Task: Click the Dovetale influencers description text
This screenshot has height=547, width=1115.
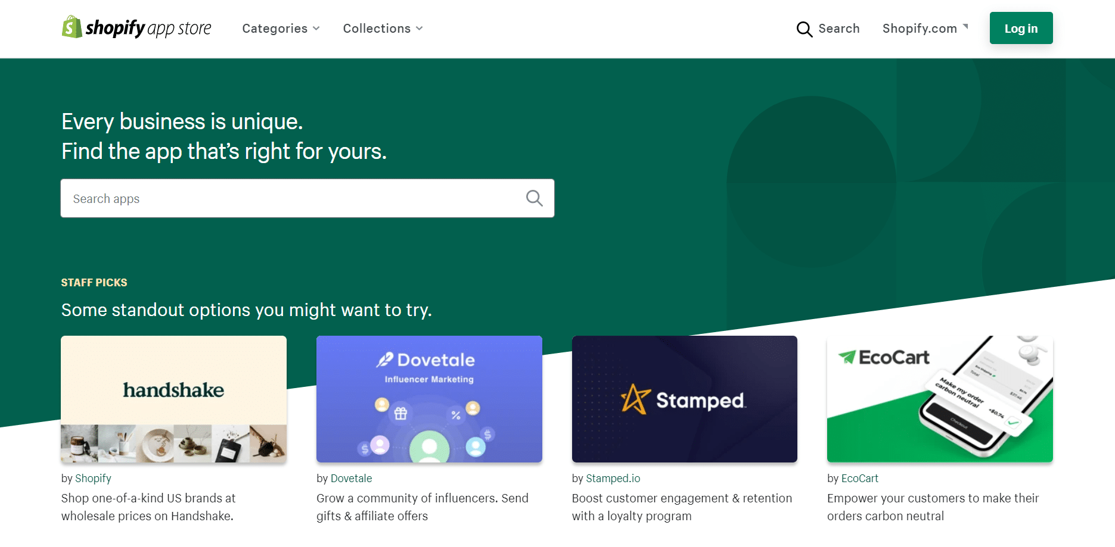Action: (423, 507)
